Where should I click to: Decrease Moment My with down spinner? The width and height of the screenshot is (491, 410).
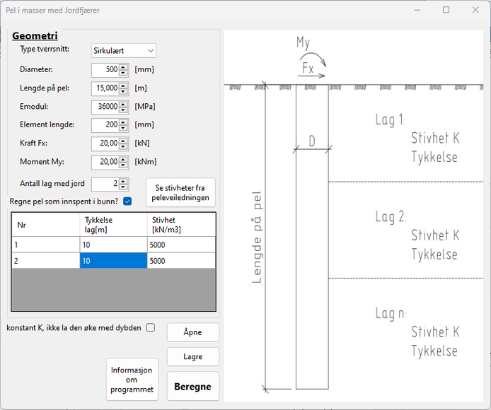tap(123, 165)
